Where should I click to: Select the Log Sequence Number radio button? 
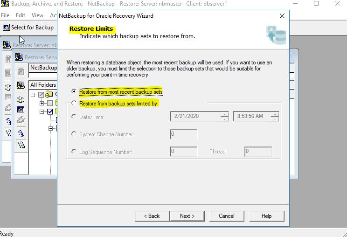click(74, 152)
